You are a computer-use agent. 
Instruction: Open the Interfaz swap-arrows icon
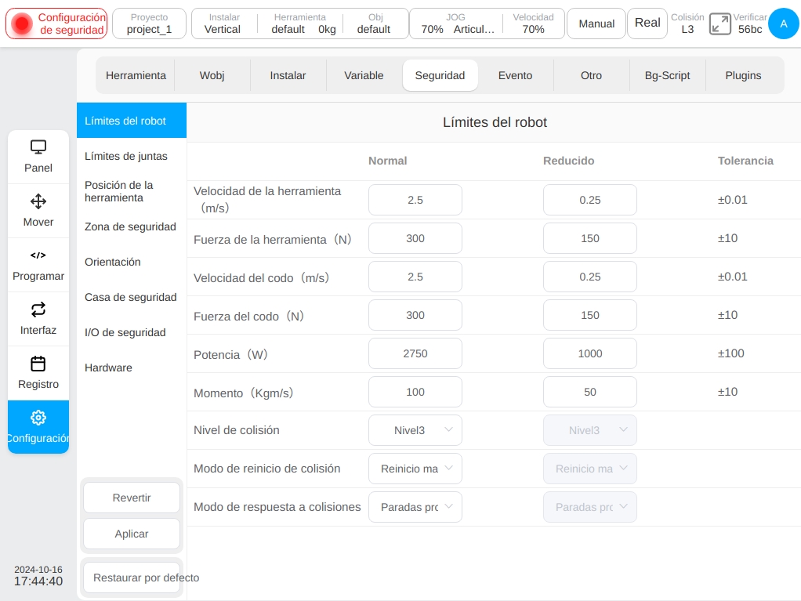(x=38, y=310)
